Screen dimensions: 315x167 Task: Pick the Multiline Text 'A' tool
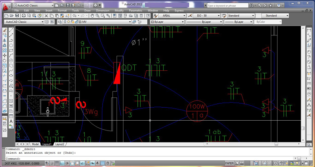pos(11,121)
